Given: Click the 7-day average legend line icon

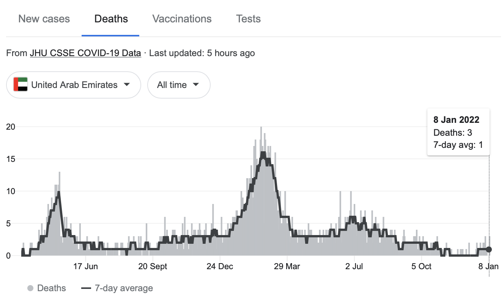Looking at the screenshot, I should pos(86,289).
